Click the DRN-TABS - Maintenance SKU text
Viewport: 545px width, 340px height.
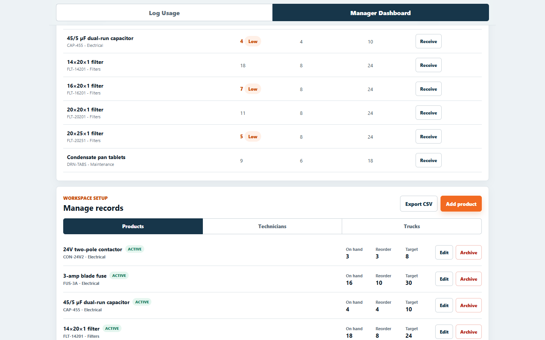[x=90, y=164]
